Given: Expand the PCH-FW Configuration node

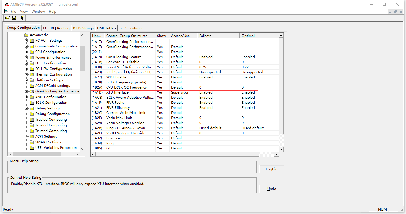Looking at the screenshot, I should point(27,69).
